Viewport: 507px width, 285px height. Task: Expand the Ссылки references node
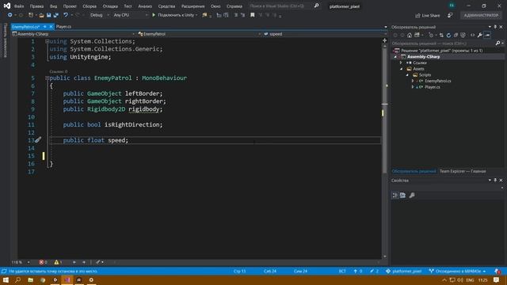[x=402, y=63]
